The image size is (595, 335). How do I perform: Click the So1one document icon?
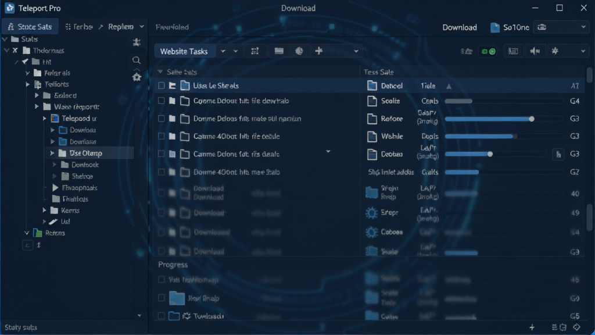[495, 27]
